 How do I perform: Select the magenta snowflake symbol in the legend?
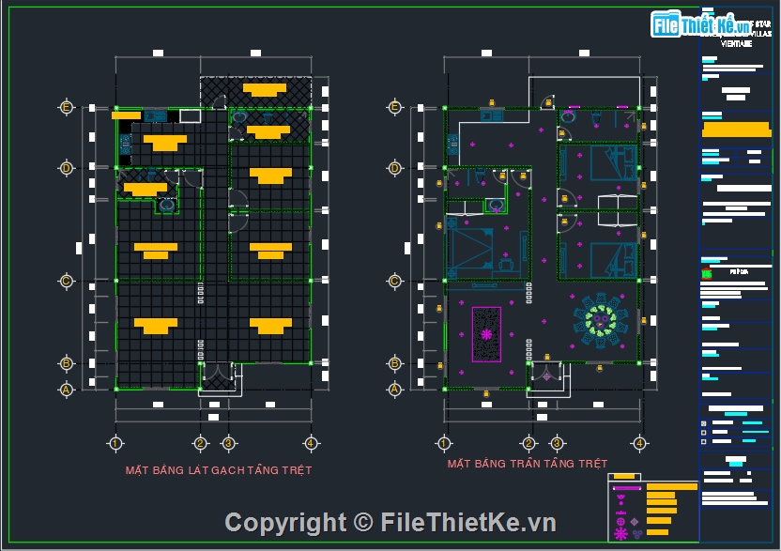coord(620,534)
